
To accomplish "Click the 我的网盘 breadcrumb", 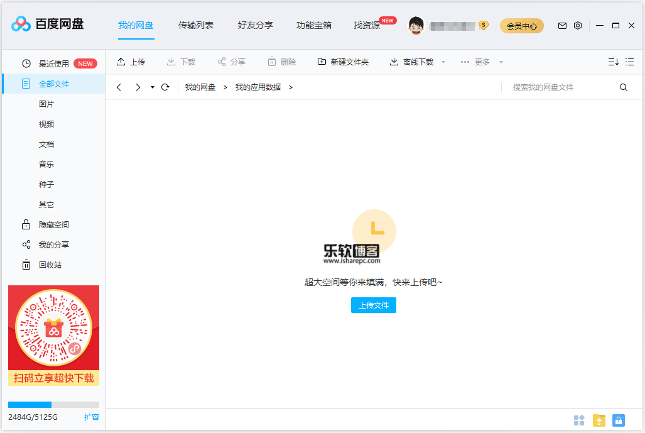I will (200, 87).
